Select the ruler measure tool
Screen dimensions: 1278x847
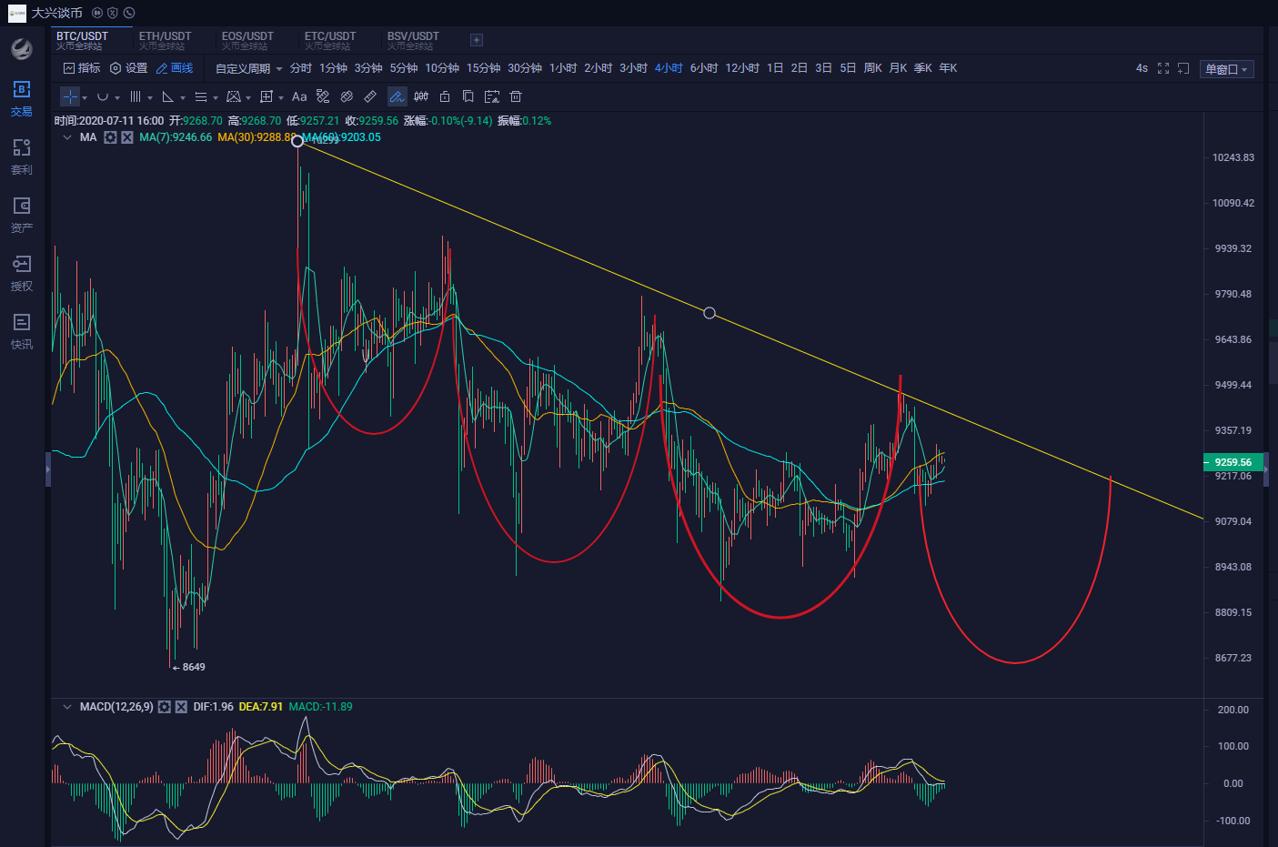tap(370, 96)
